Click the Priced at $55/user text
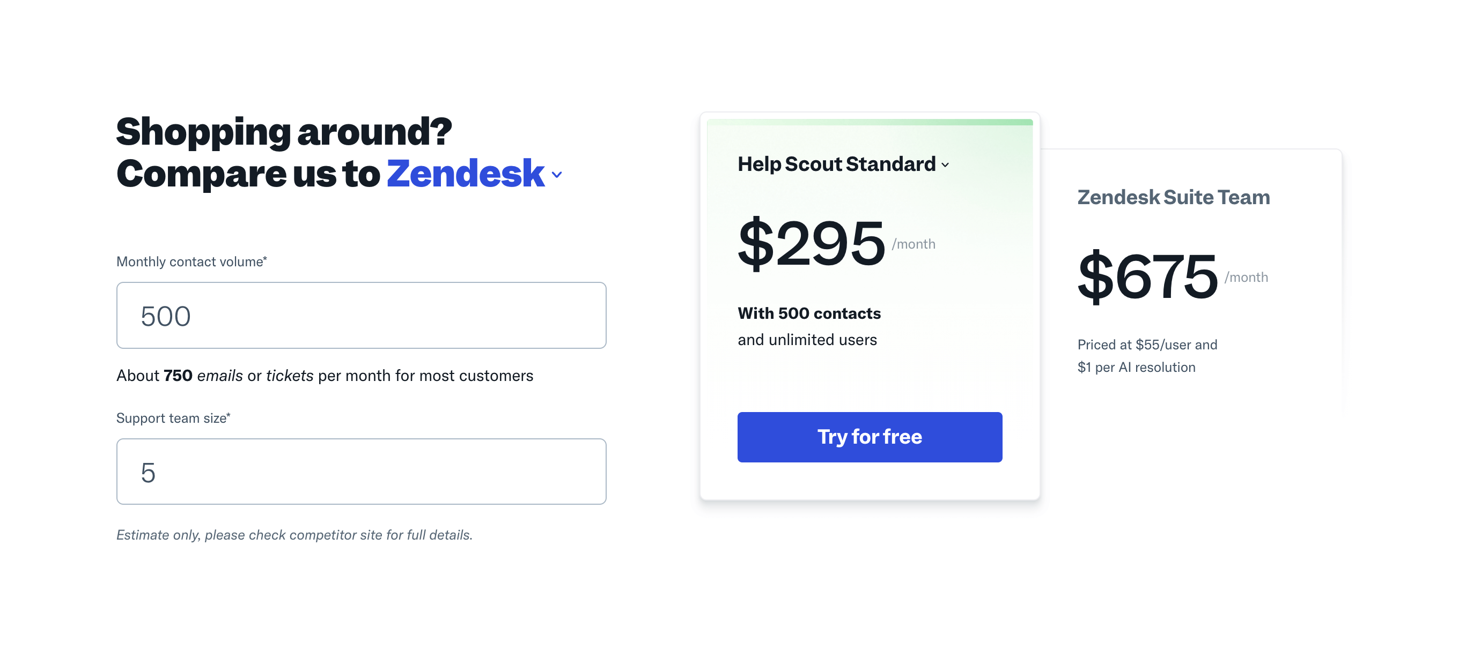Image resolution: width=1473 pixels, height=658 pixels. pos(1147,345)
